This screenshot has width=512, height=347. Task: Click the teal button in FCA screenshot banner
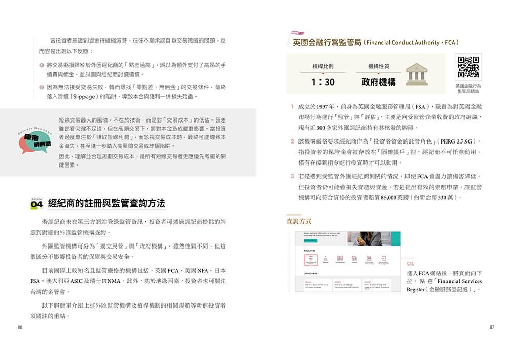point(310,241)
